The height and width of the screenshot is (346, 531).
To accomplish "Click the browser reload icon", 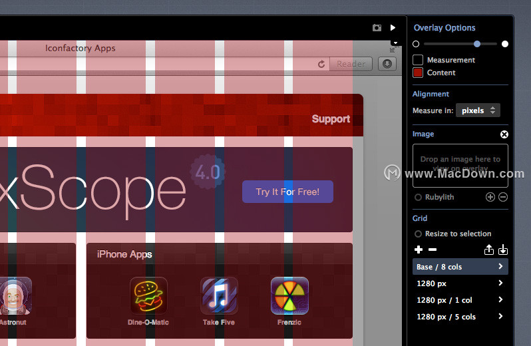I will 321,64.
